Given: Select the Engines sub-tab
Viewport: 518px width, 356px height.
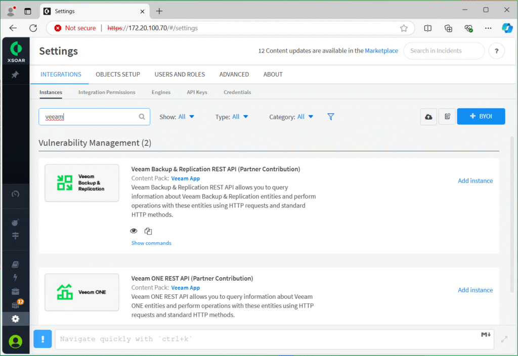Looking at the screenshot, I should pyautogui.click(x=161, y=92).
